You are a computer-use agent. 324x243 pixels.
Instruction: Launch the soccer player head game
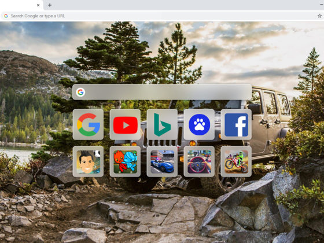point(88,161)
